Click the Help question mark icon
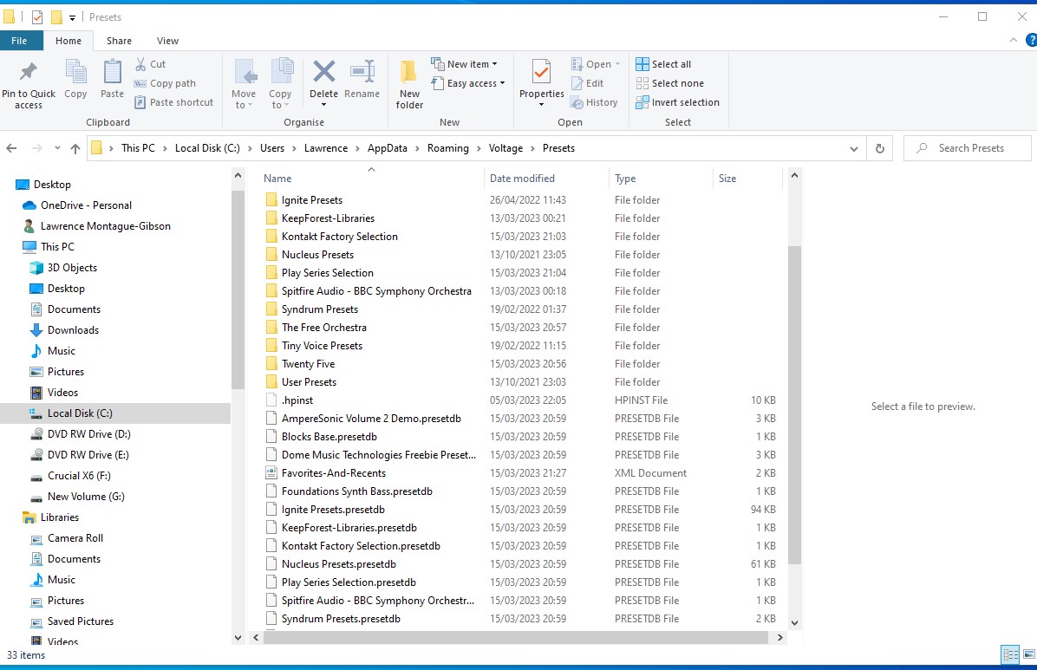The image size is (1037, 670). point(1030,41)
